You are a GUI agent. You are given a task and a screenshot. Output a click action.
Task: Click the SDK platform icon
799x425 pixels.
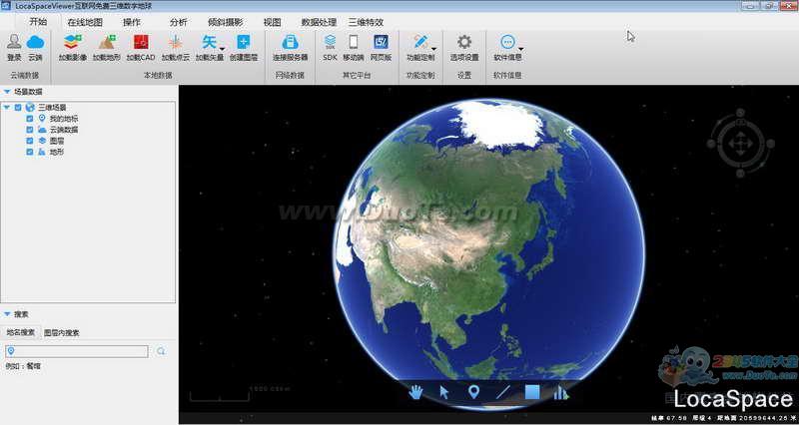[331, 42]
